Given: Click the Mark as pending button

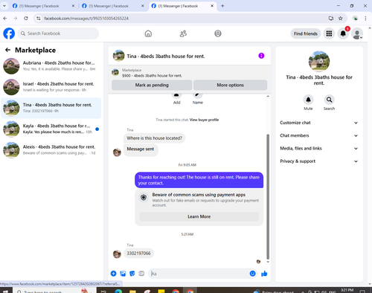Looking at the screenshot, I should [x=152, y=85].
